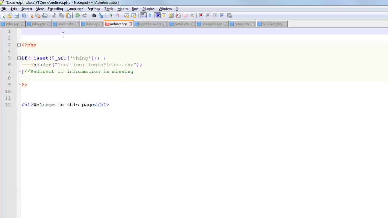Click the Replace toolbar icon
388x218 pixels.
coord(101,15)
